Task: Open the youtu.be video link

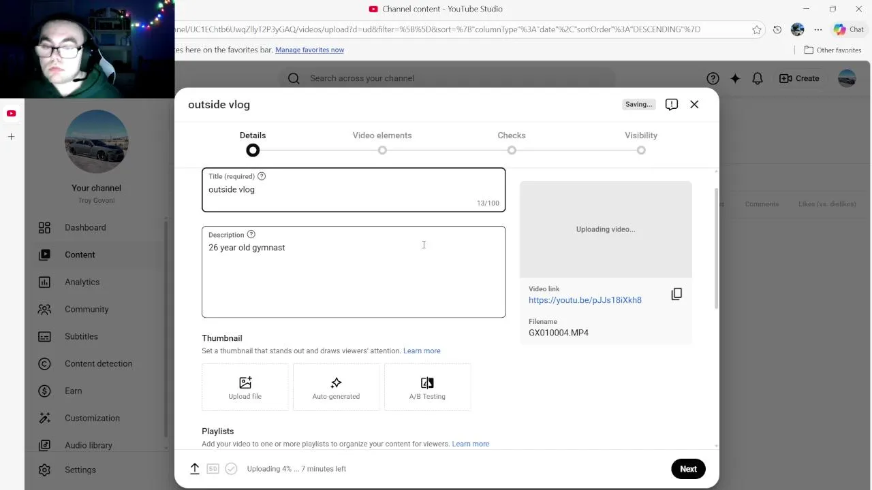Action: coord(585,300)
